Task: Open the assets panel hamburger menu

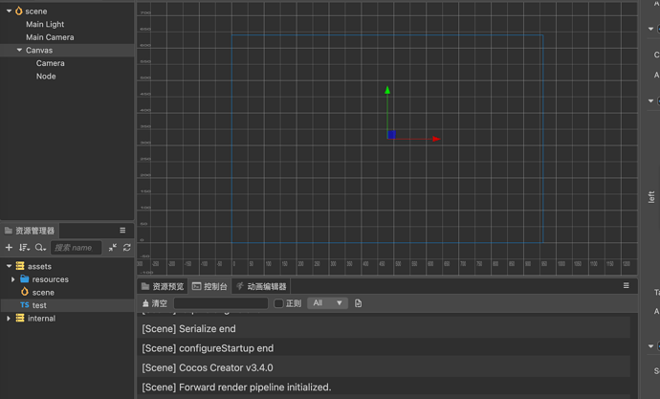Action: tap(122, 231)
